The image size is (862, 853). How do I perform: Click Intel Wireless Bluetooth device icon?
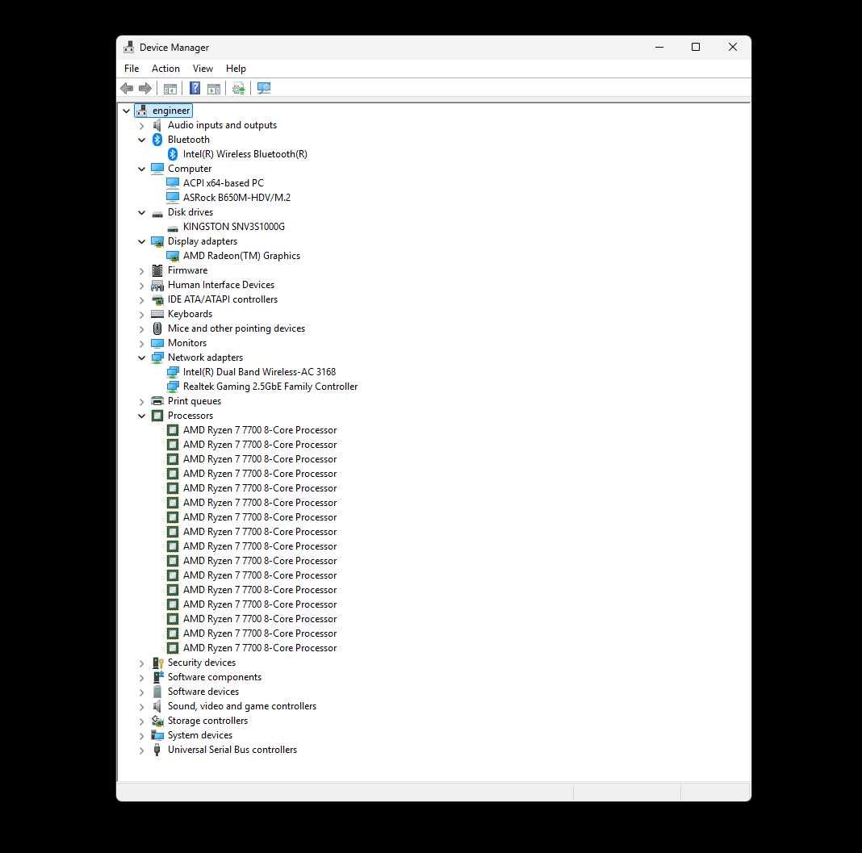tap(173, 154)
